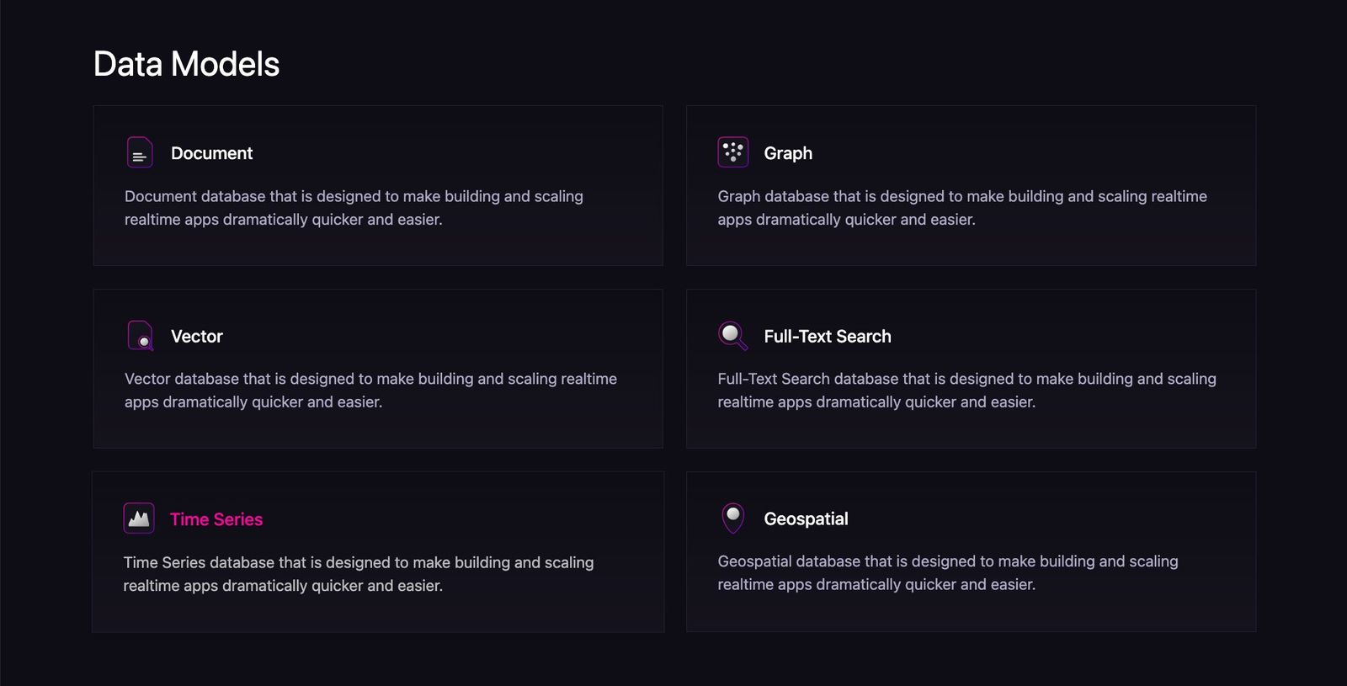Select the Vector heading
1347x686 pixels.
[x=196, y=337]
